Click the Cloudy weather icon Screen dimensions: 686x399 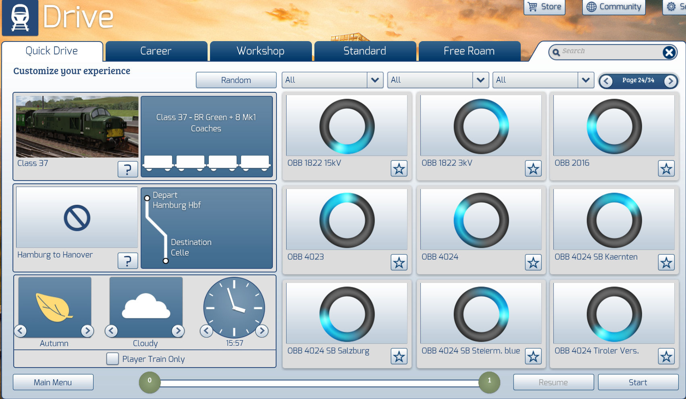tap(146, 307)
